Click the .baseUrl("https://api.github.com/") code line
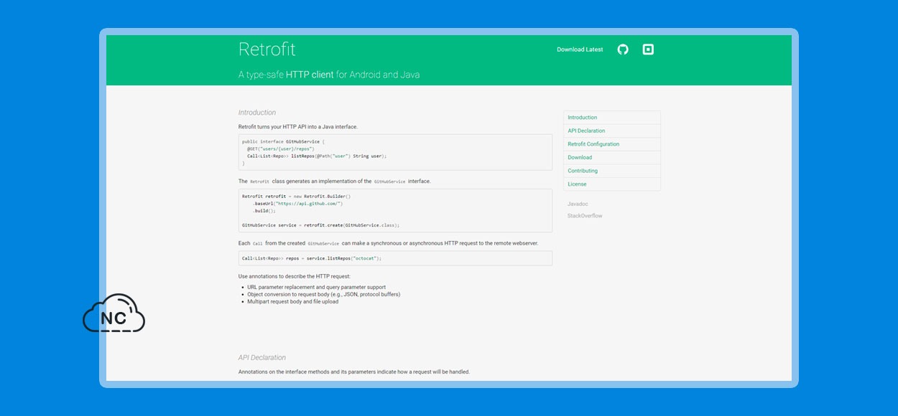898x416 pixels. click(297, 204)
